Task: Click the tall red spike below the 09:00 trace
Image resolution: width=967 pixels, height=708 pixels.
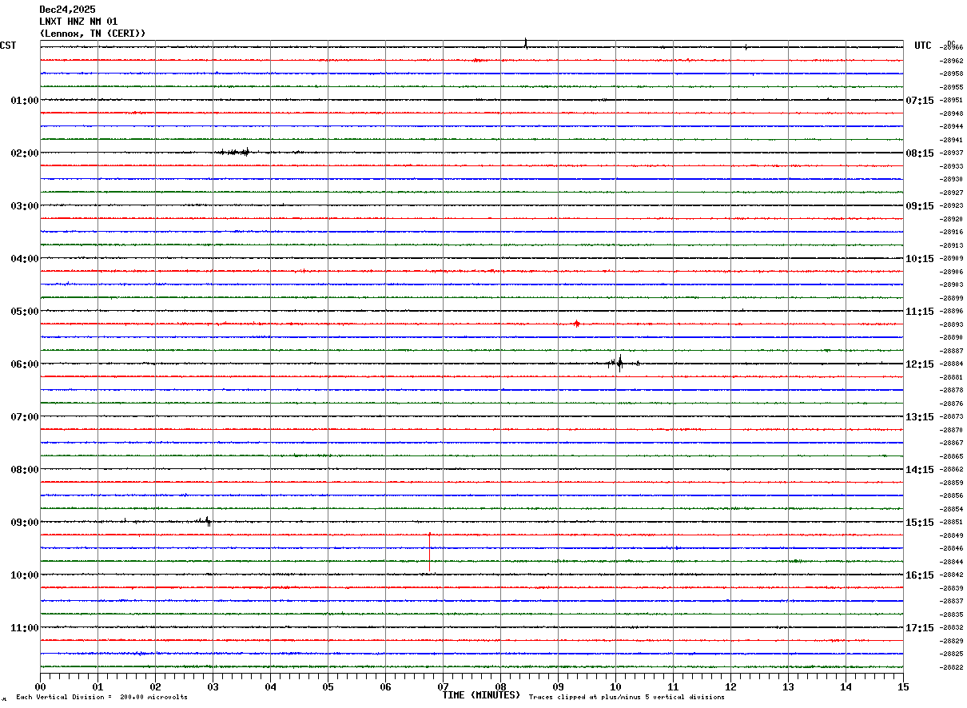Action: click(x=429, y=550)
